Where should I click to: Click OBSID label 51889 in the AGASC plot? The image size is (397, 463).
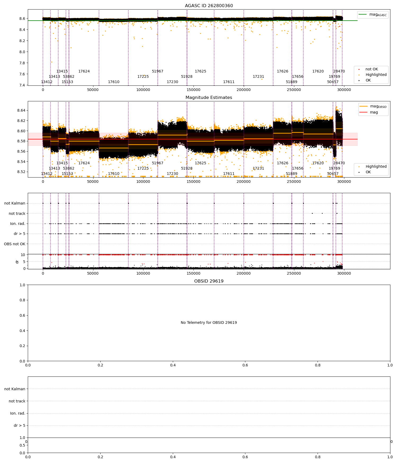click(291, 82)
